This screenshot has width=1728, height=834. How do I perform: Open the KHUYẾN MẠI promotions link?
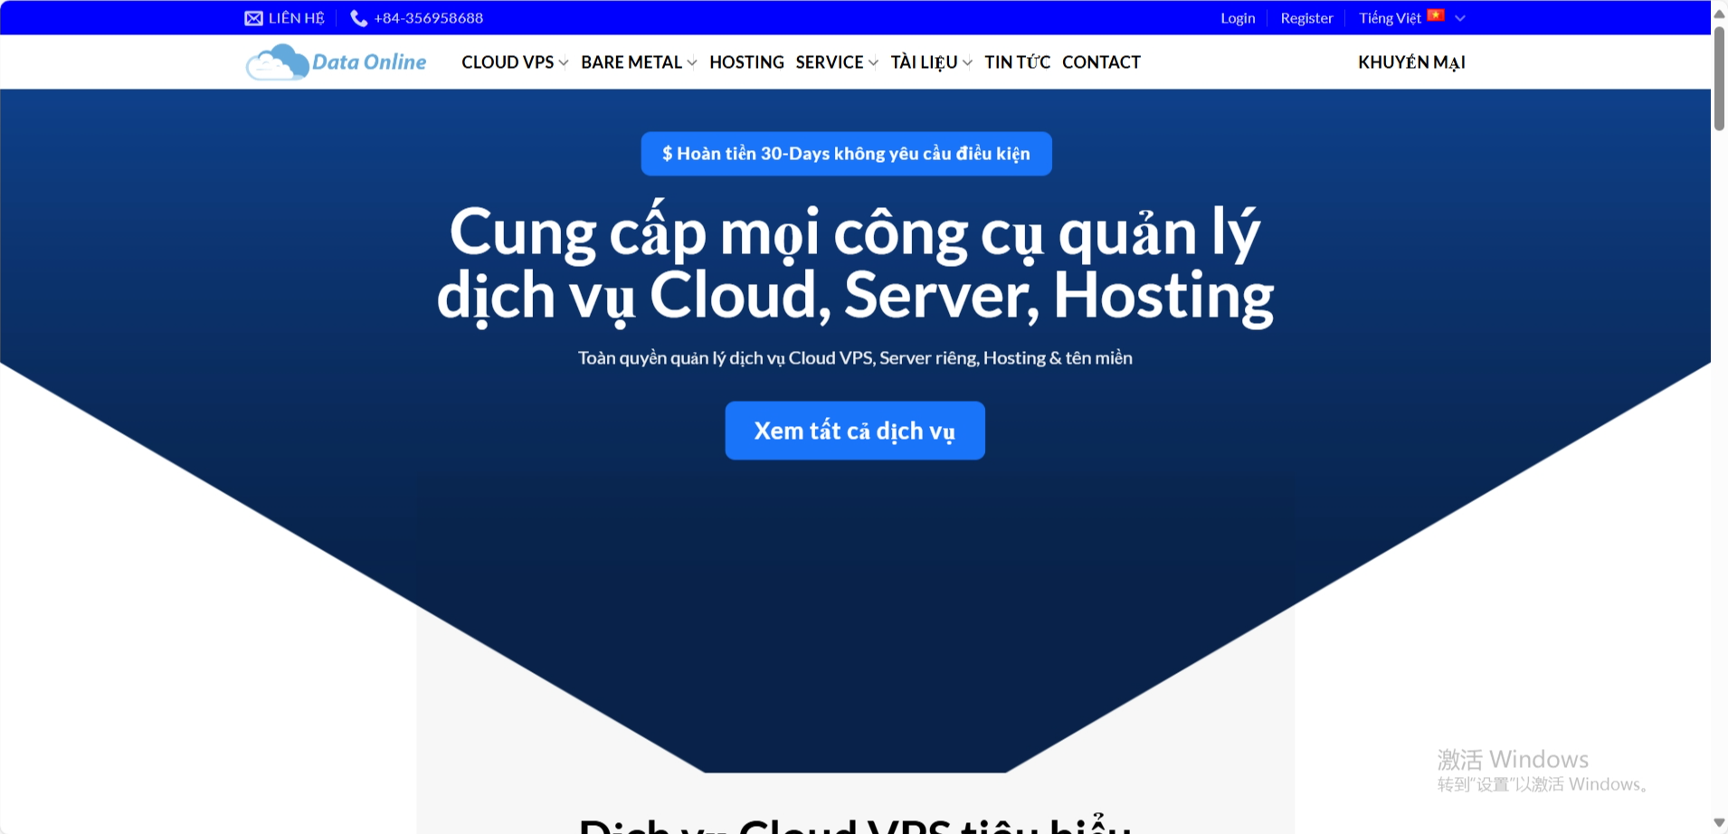coord(1411,62)
